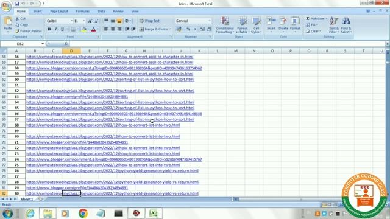390x219 pixels.
Task: Switch to the Data tab
Action: 101,11
